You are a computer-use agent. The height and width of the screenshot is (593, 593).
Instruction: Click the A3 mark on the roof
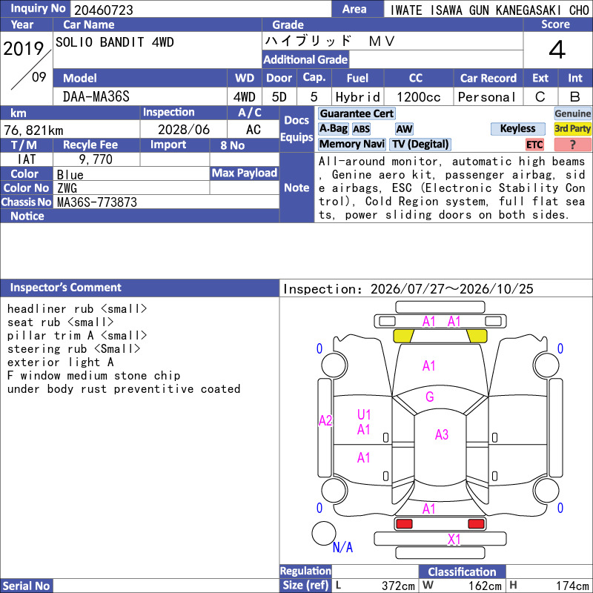click(441, 434)
